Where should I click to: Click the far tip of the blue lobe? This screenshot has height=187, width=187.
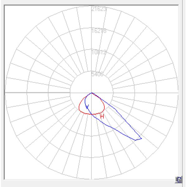[141, 138]
